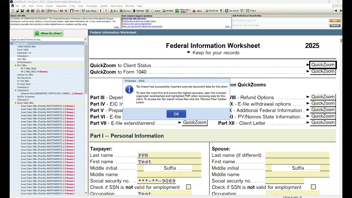Open the calculator icon in the toolbar

tap(147, 11)
